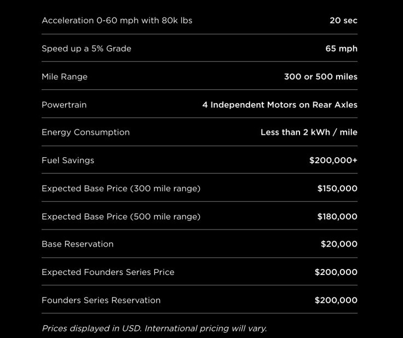
Task: Click the Speed up a 5% Grade label
Action: [x=87, y=49]
